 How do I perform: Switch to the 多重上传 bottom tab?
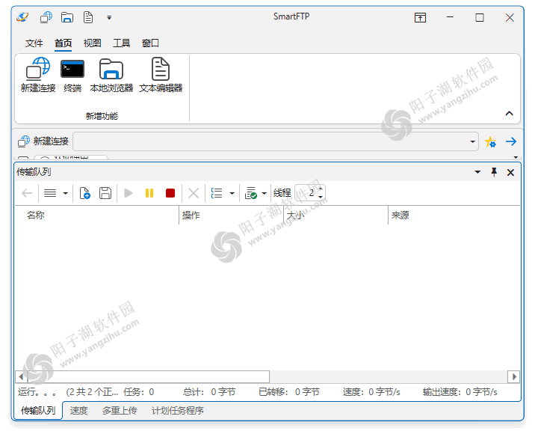[x=120, y=410]
